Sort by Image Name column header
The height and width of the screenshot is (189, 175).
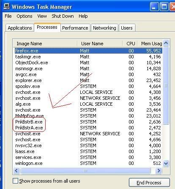[45, 44]
